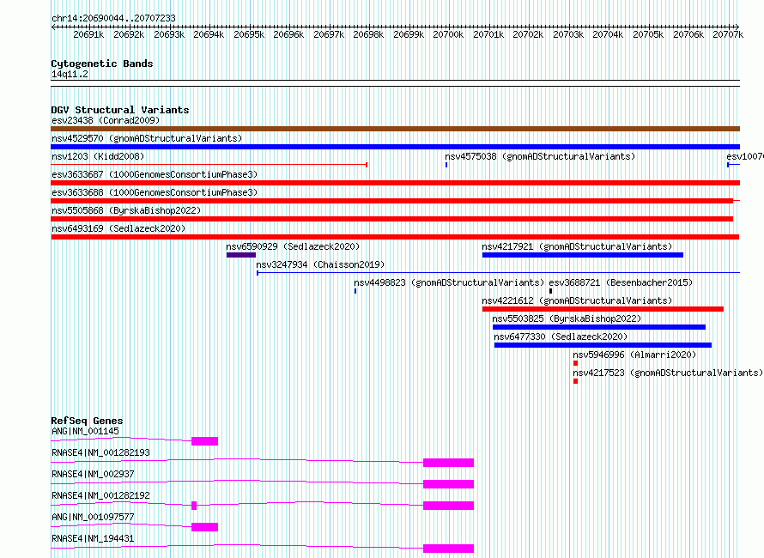
Task: Open nsv1203 (Kidd2008) variant label
Action: (98, 156)
